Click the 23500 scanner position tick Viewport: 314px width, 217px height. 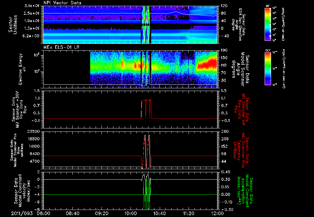(33, 131)
